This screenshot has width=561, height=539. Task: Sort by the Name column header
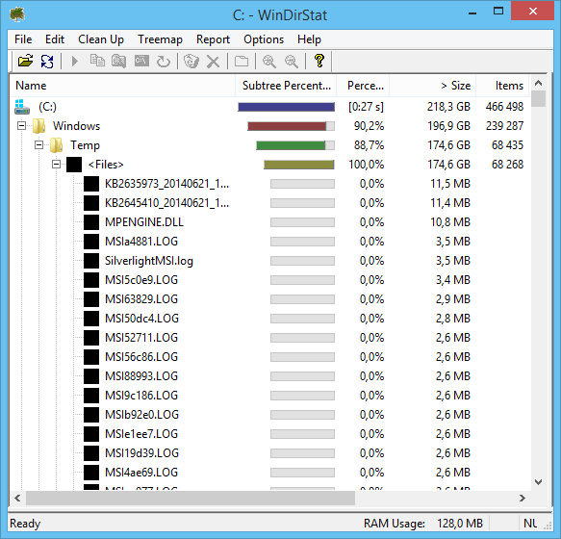[x=122, y=86]
